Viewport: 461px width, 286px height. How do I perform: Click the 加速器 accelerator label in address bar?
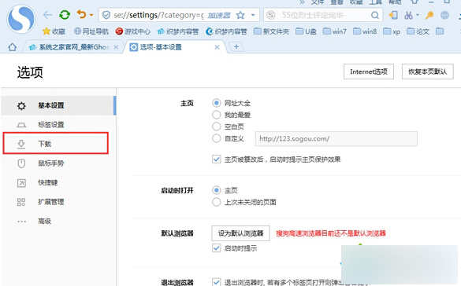[x=219, y=15]
